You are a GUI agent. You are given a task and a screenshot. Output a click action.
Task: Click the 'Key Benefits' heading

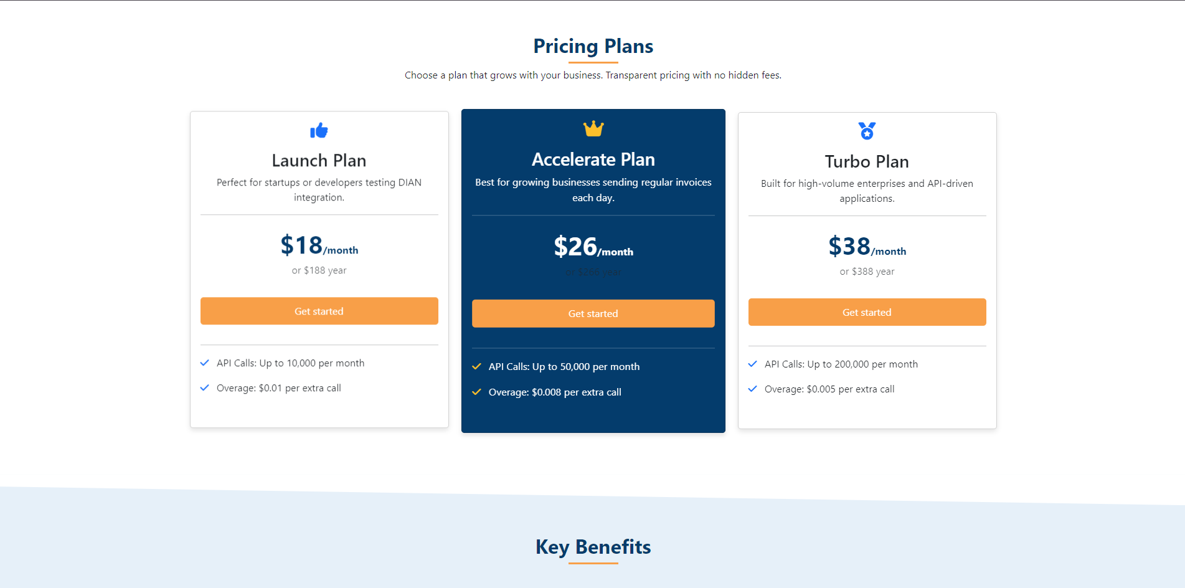(x=593, y=547)
